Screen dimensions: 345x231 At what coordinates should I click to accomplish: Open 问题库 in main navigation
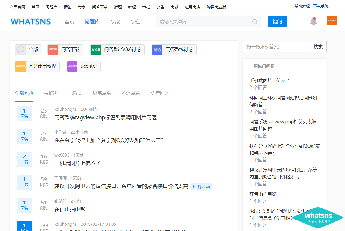point(92,22)
